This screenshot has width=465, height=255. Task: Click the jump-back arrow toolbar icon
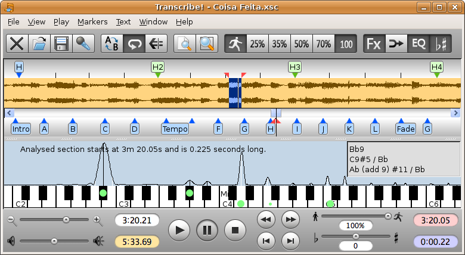pyautogui.click(x=156, y=44)
